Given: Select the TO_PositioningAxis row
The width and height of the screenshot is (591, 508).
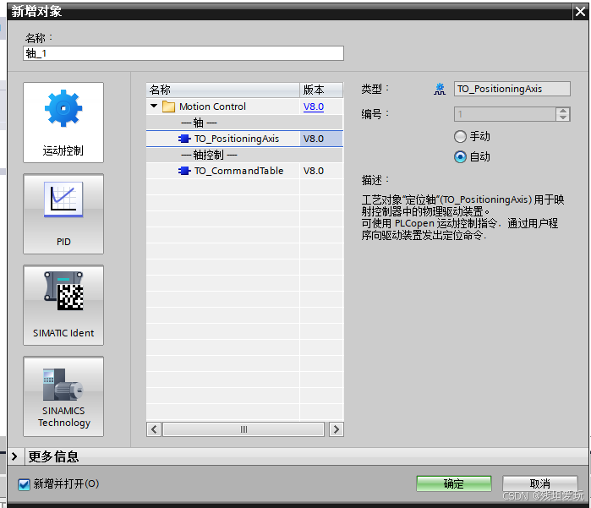Looking at the screenshot, I should click(x=244, y=139).
